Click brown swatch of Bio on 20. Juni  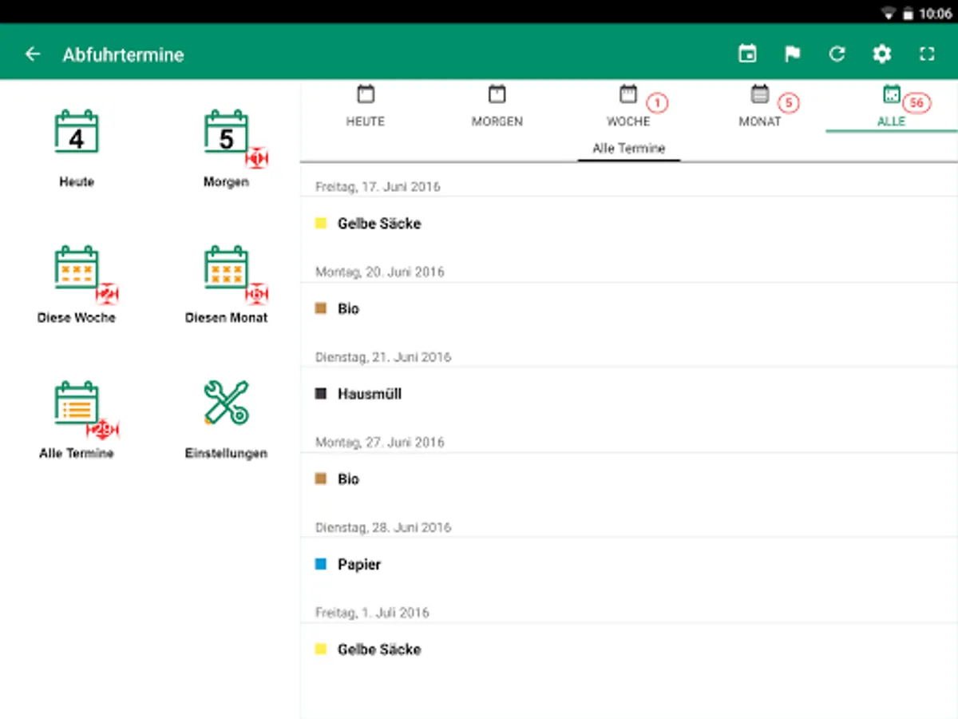[x=321, y=308]
